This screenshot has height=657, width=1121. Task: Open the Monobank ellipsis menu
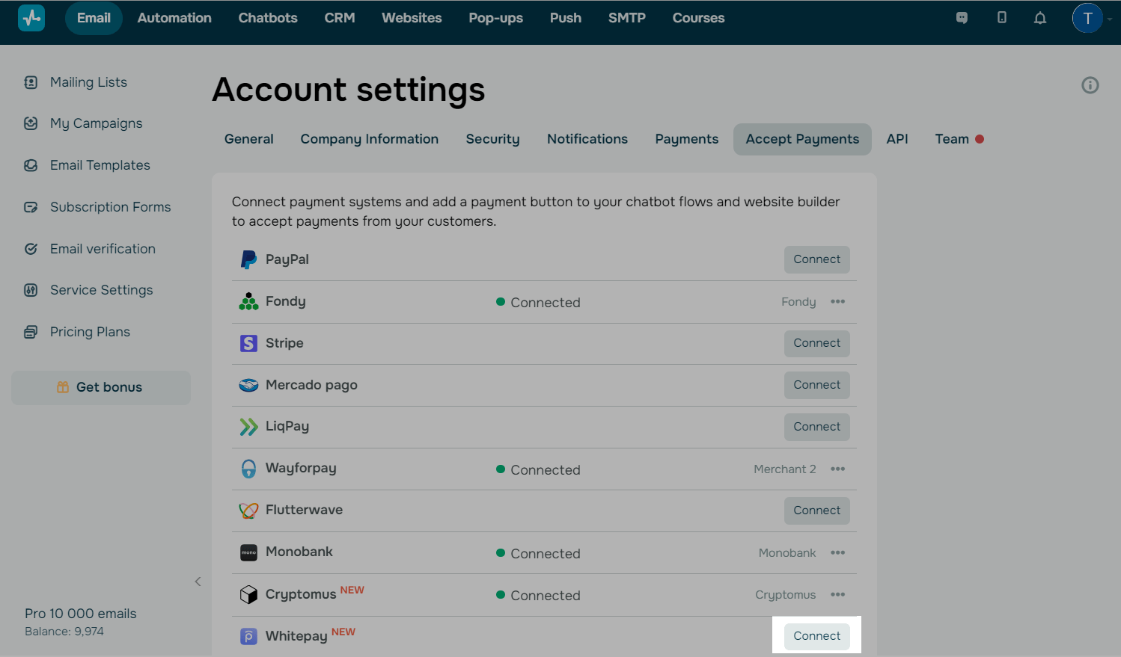coord(837,553)
